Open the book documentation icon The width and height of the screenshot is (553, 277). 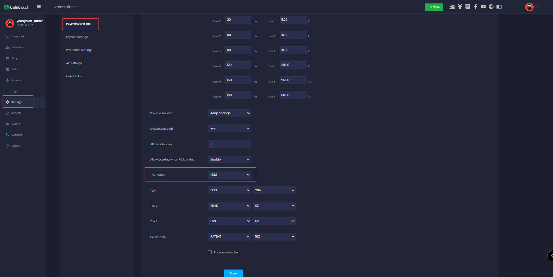tap(499, 7)
